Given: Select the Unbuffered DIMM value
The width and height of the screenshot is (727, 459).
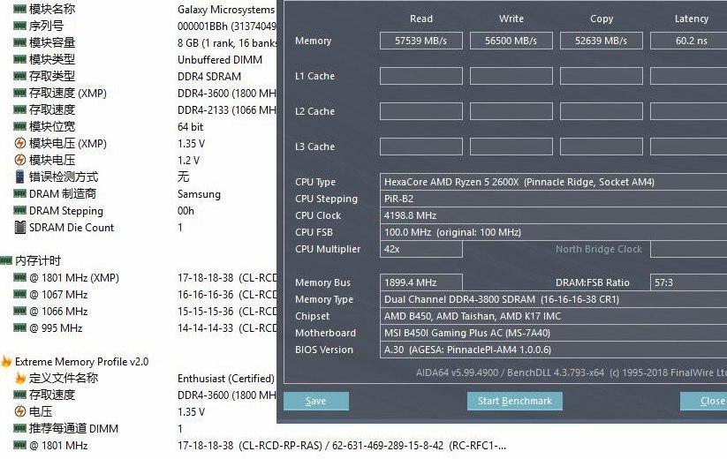Looking at the screenshot, I should 220,60.
